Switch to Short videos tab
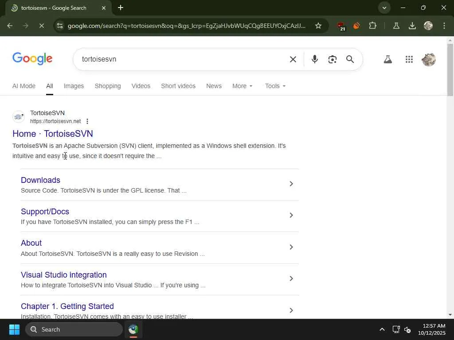 click(x=178, y=86)
